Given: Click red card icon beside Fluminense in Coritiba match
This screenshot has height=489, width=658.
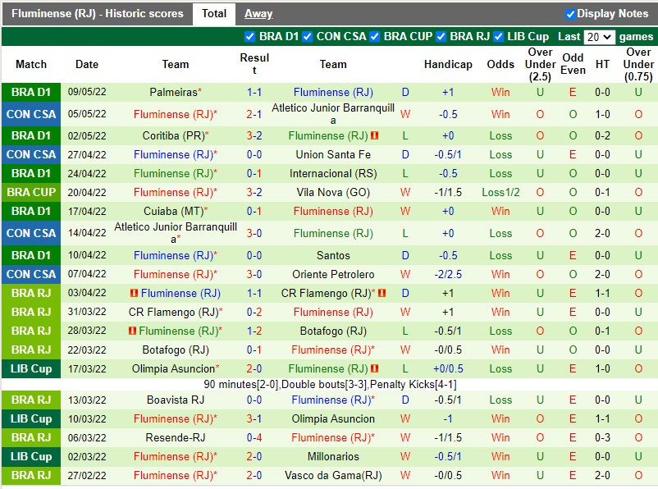Looking at the screenshot, I should [x=374, y=135].
